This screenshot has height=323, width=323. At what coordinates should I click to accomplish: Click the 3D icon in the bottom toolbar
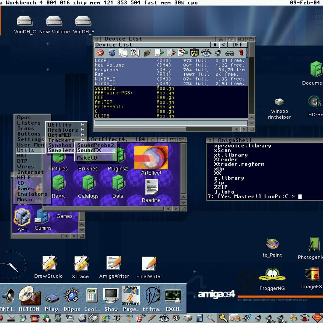[x=175, y=318]
